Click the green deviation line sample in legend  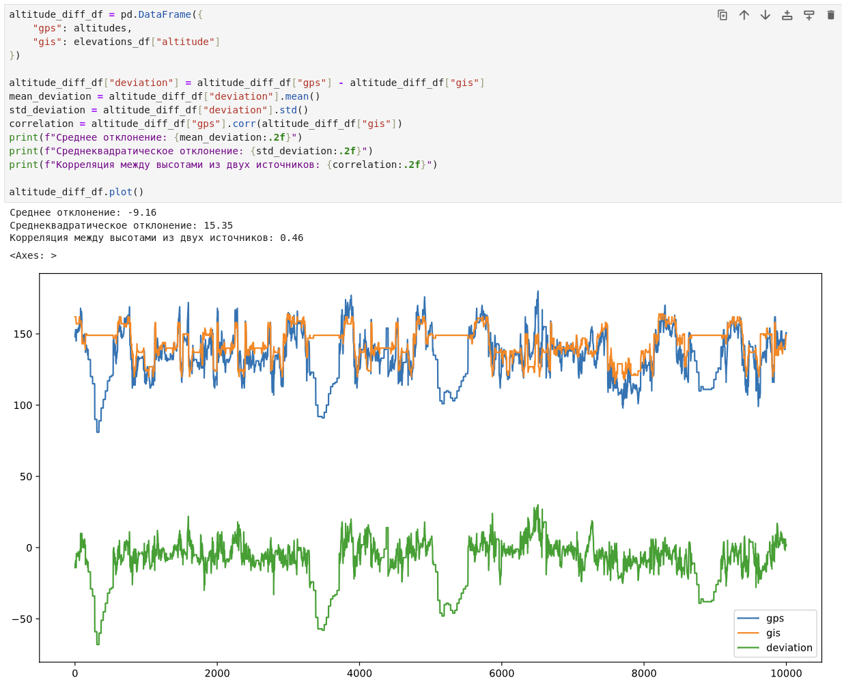pyautogui.click(x=748, y=648)
